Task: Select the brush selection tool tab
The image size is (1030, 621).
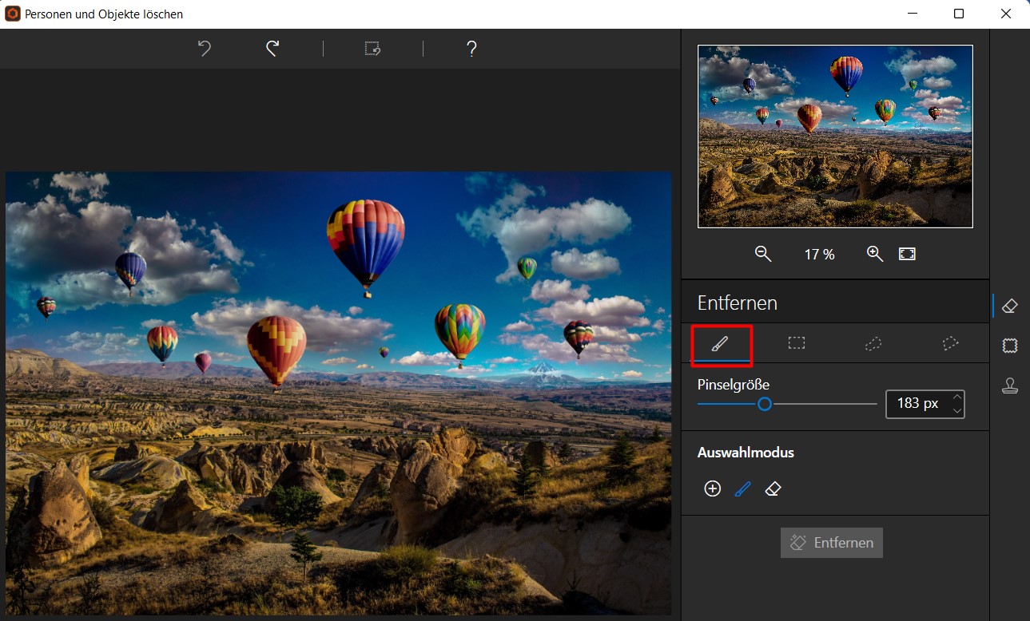Action: click(720, 344)
